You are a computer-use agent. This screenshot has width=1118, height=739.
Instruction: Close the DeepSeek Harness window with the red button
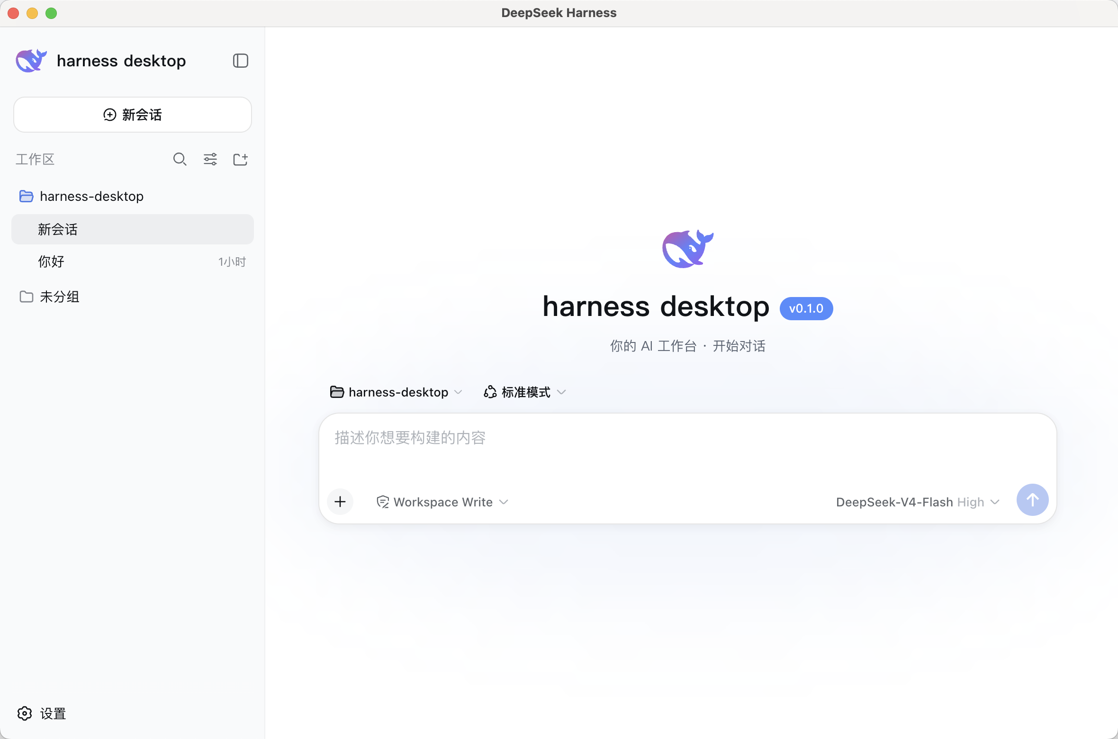coord(13,13)
